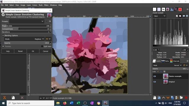Image resolution: width=189 pixels, height=106 pixels.
Task: Open the manage presets menu icon
Action: click(50, 21)
